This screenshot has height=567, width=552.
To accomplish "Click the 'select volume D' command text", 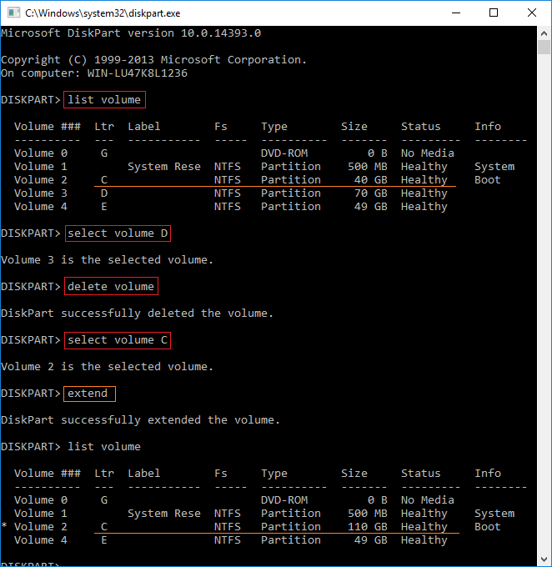I will coord(118,233).
